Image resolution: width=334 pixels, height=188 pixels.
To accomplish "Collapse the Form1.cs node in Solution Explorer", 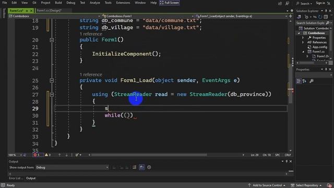I will point(303,52).
